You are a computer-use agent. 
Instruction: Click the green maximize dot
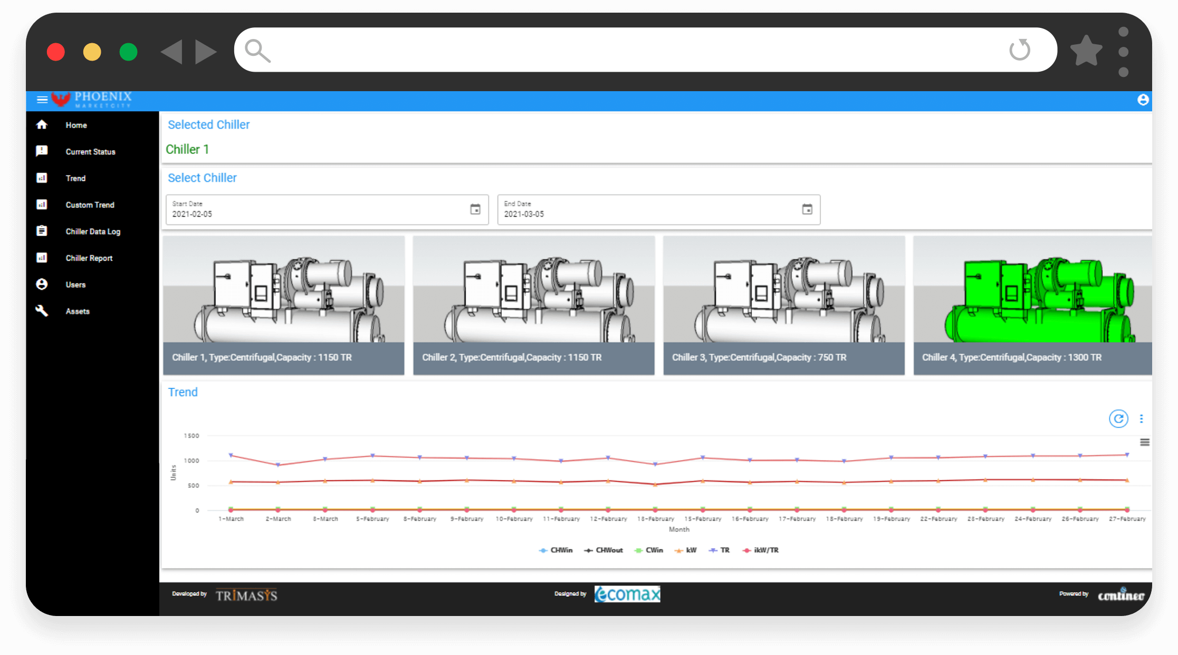tap(128, 52)
